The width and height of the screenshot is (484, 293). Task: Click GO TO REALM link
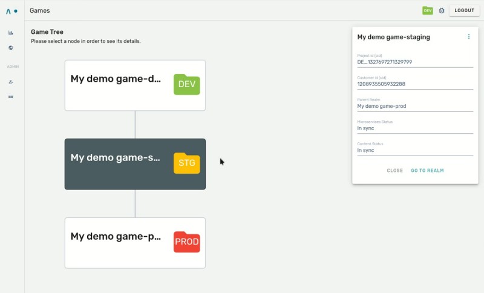(427, 171)
